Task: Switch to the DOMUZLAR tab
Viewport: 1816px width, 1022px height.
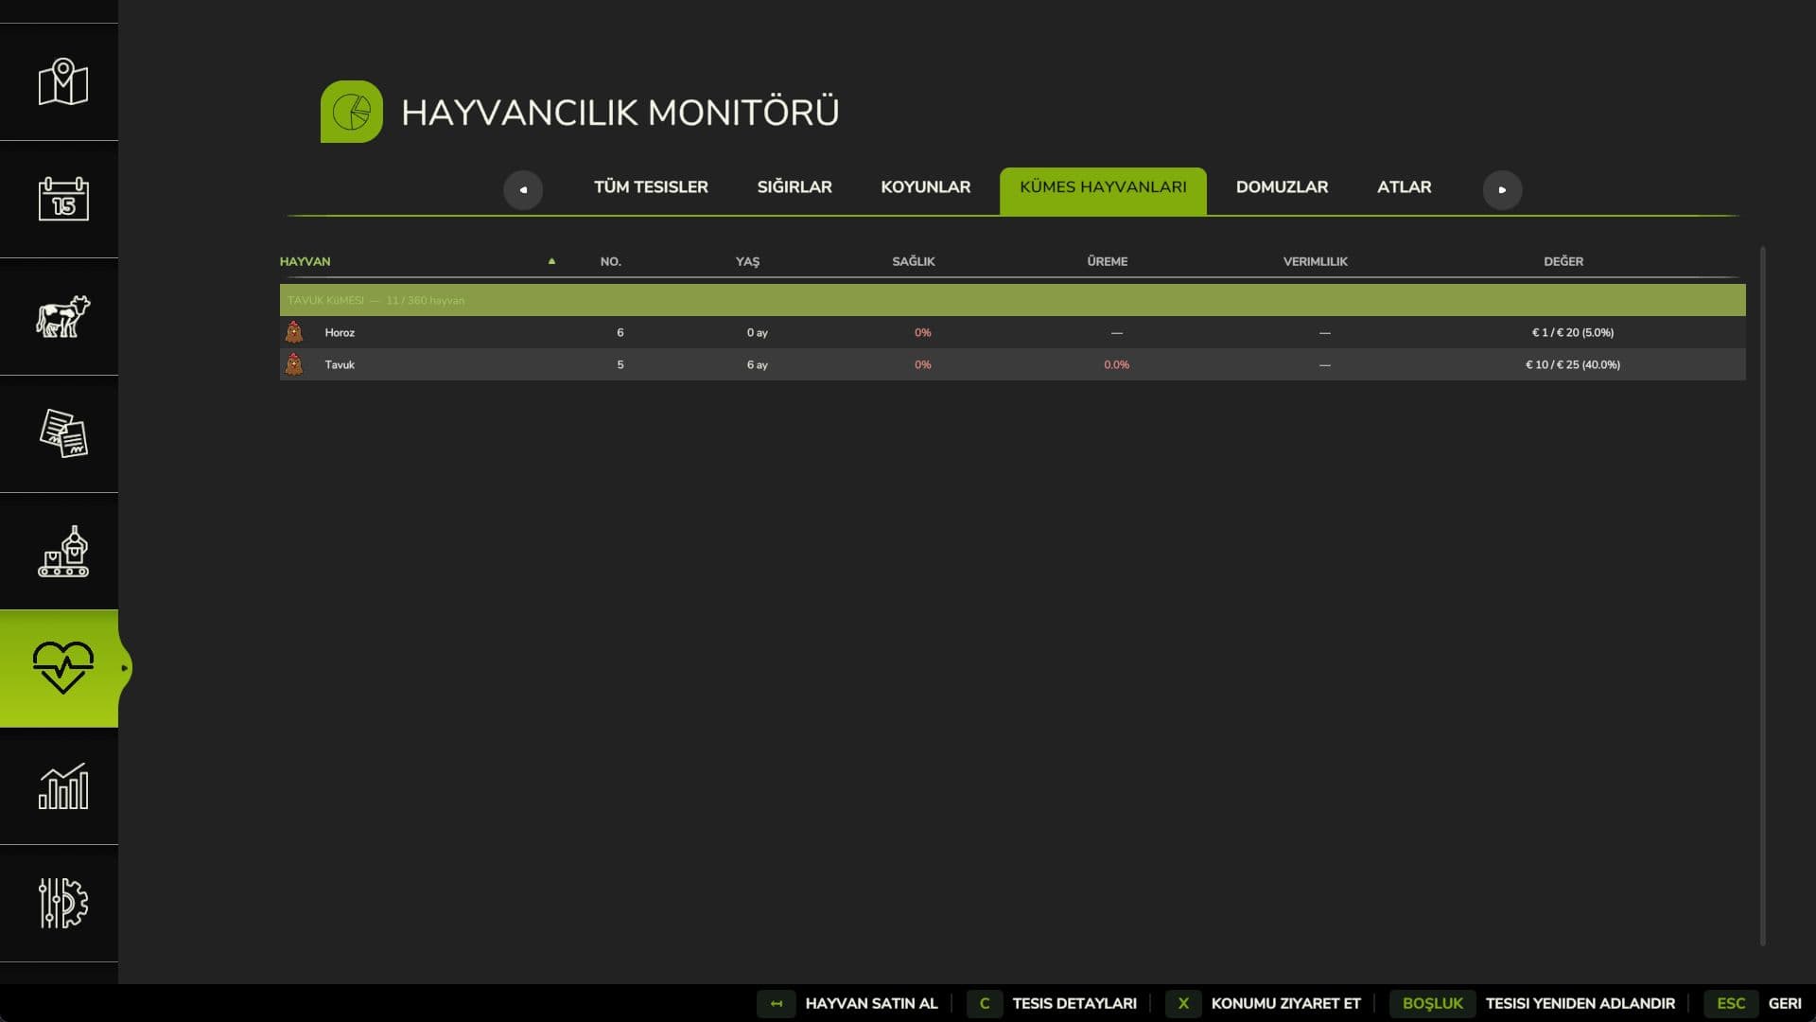Action: pos(1282,187)
